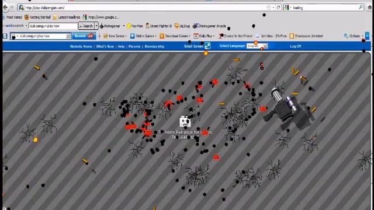Click the Log Off link
The image size is (374, 210).
click(x=296, y=46)
